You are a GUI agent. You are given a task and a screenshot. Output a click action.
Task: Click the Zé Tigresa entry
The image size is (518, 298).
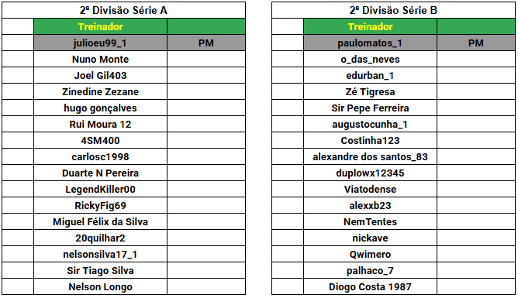click(371, 91)
